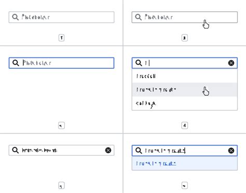
Task: Click the number label under example one
Action: (x=62, y=38)
